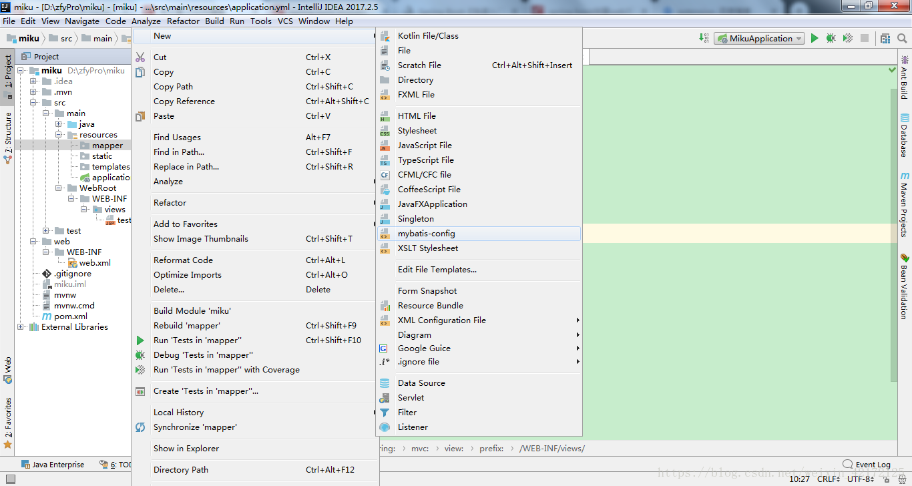Expand External Libraries node

(x=21, y=327)
